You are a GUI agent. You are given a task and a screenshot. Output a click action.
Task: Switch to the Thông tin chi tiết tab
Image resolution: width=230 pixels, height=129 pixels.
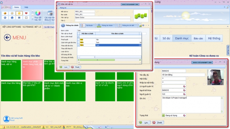[126, 25]
